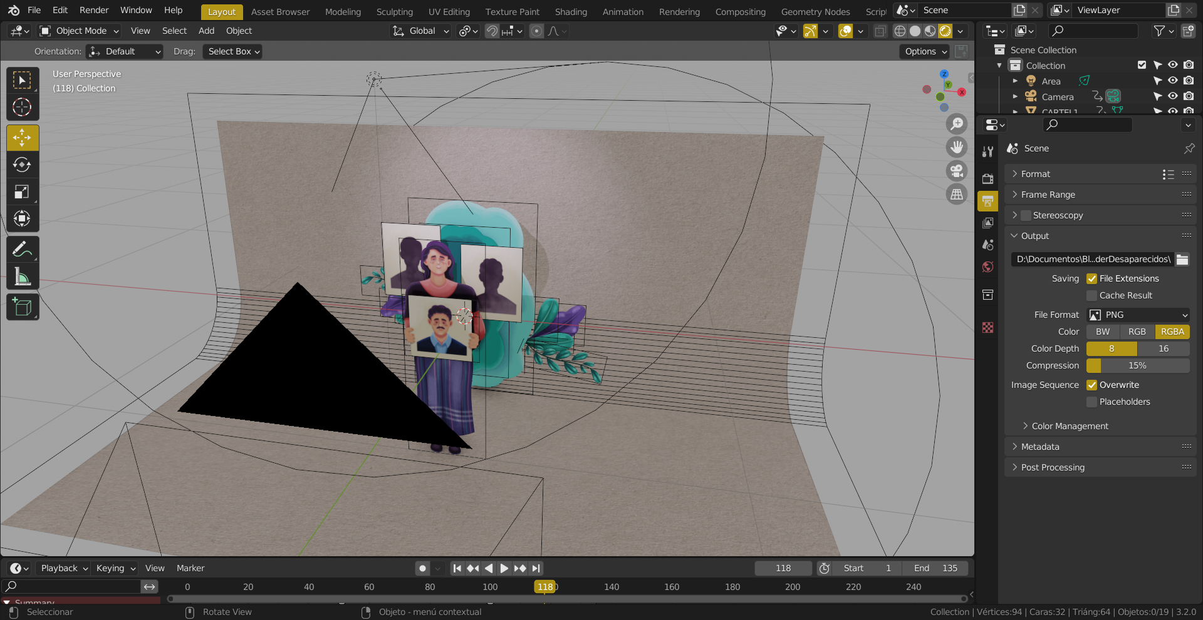
Task: Activate the Annotate tool
Action: [x=23, y=249]
